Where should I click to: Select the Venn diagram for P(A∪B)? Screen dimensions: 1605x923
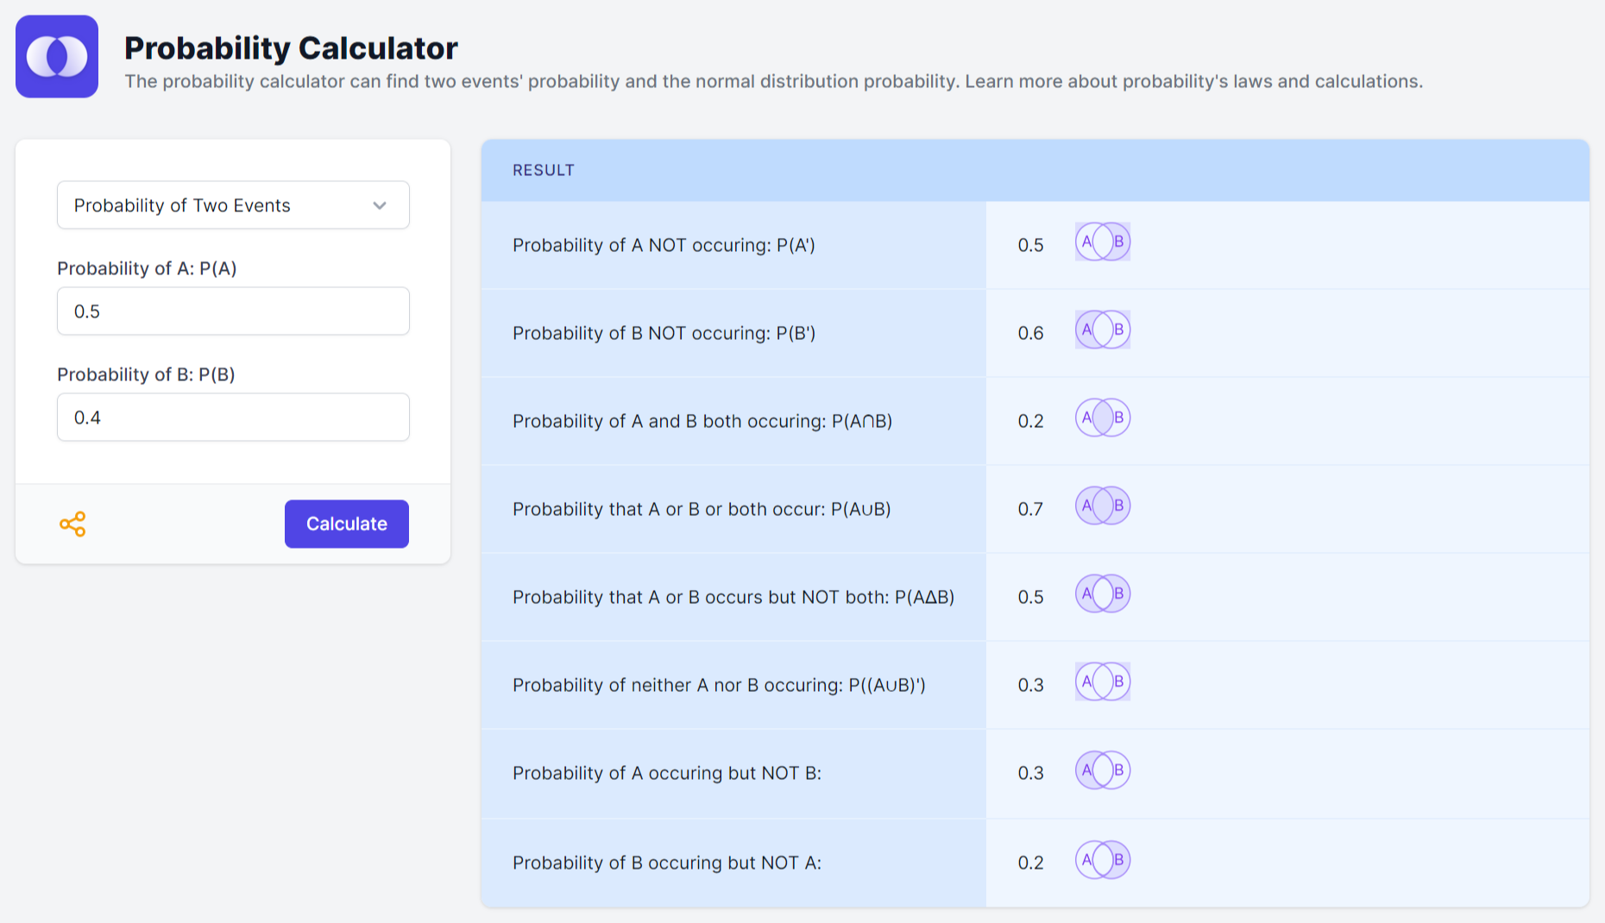pos(1102,506)
